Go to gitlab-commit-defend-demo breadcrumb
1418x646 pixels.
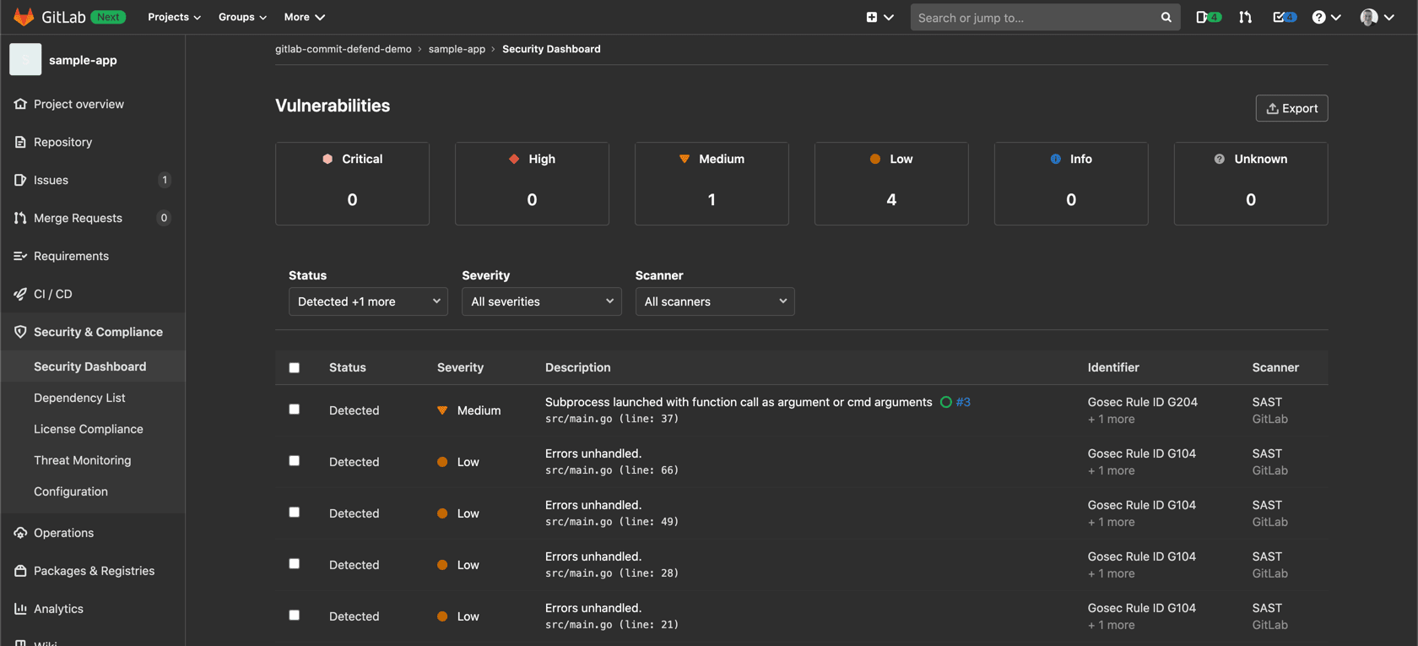pyautogui.click(x=344, y=49)
